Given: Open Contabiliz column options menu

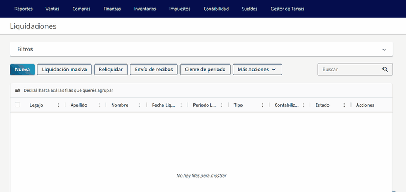Looking at the screenshot, I should pyautogui.click(x=303, y=105).
